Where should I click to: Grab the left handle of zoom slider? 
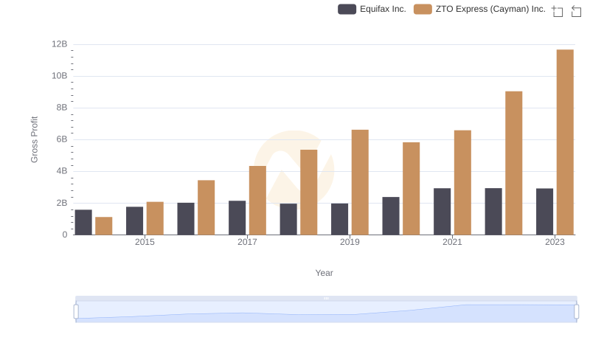76,312
